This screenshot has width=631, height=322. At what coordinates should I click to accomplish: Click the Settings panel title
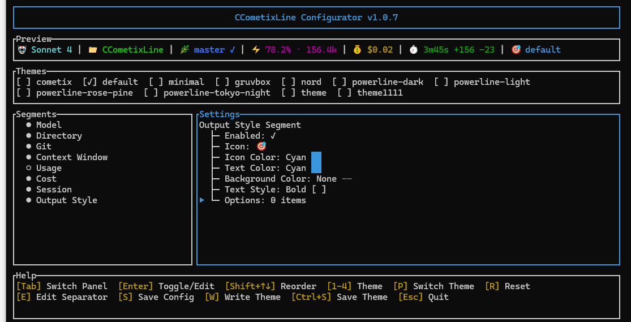tap(220, 114)
